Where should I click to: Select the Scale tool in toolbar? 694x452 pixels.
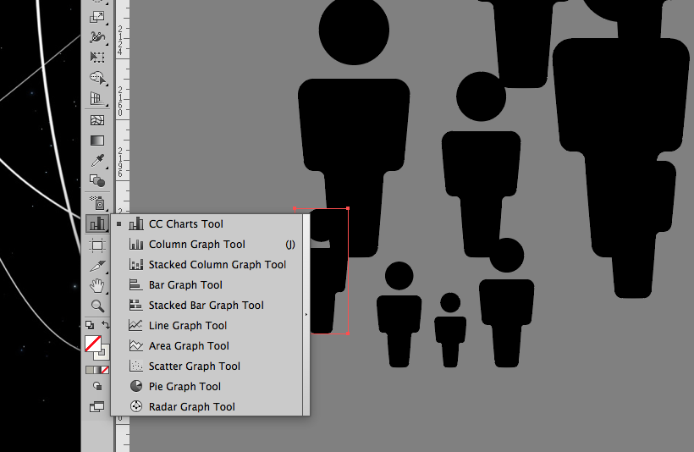[x=97, y=17]
